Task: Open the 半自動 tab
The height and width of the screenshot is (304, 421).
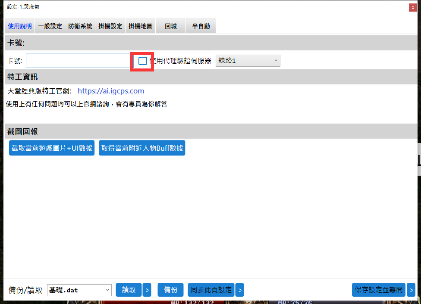Action: (200, 25)
